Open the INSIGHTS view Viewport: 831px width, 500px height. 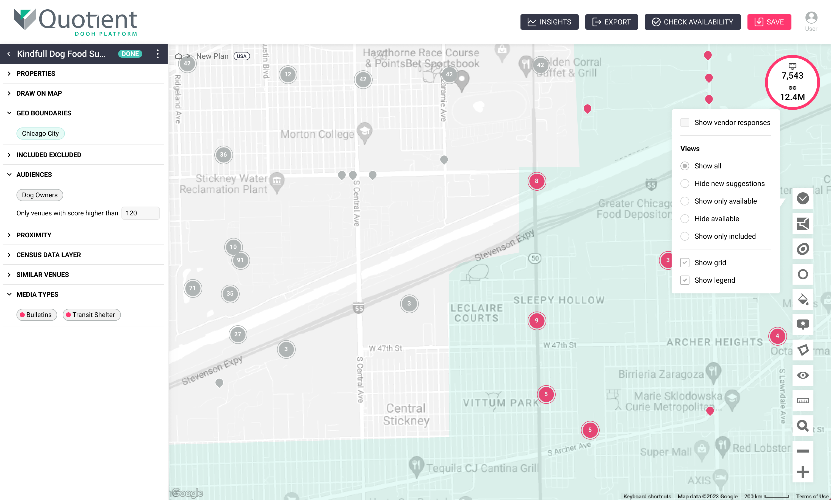(549, 22)
